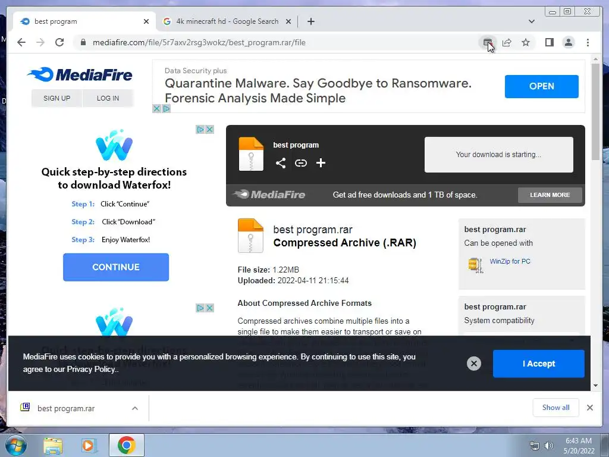
Task: Close the Google Search tab
Action: click(x=288, y=21)
